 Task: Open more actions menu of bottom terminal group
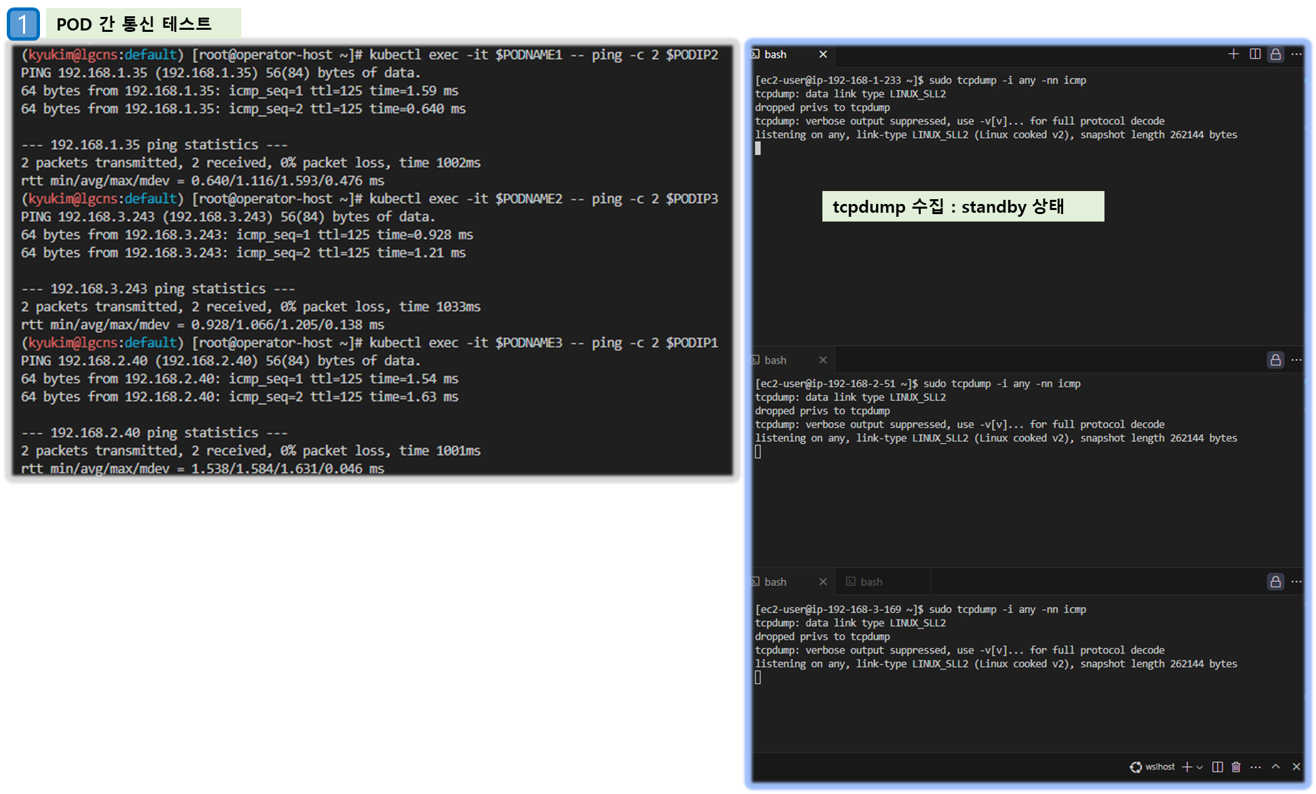[1296, 581]
